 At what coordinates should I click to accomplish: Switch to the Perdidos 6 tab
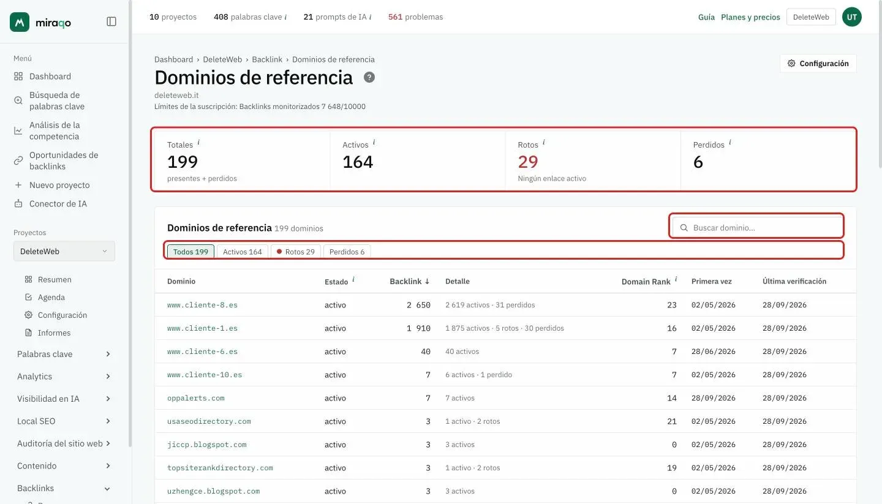pyautogui.click(x=347, y=252)
